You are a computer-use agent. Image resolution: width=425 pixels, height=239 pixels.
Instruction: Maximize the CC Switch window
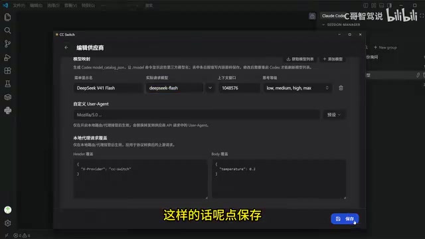tap(350, 35)
